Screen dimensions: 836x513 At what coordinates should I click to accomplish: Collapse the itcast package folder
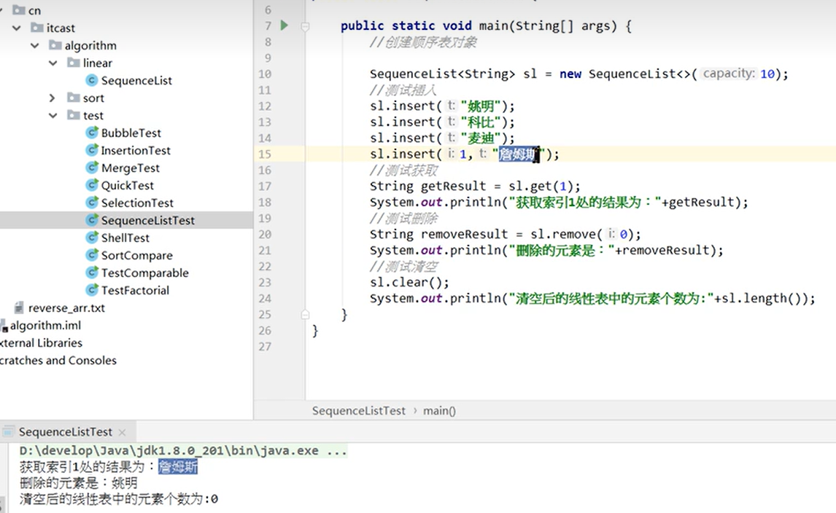click(x=17, y=28)
